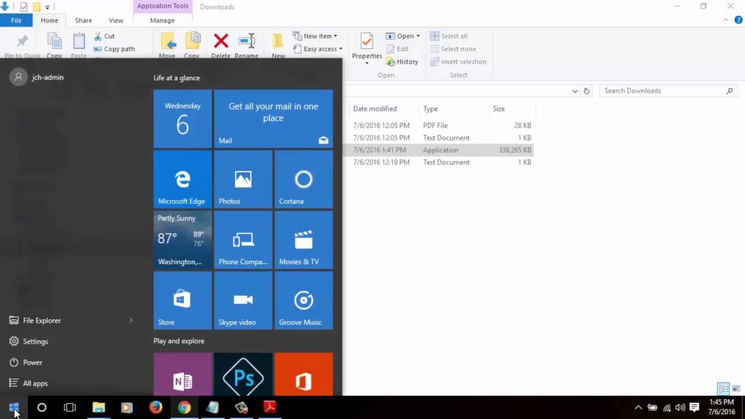Switch to the View ribbon tab

116,20
